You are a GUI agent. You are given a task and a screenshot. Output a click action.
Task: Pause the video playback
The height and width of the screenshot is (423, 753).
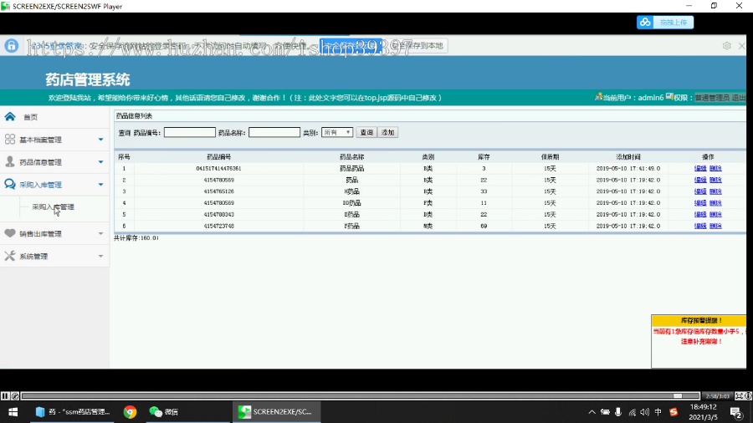5,396
